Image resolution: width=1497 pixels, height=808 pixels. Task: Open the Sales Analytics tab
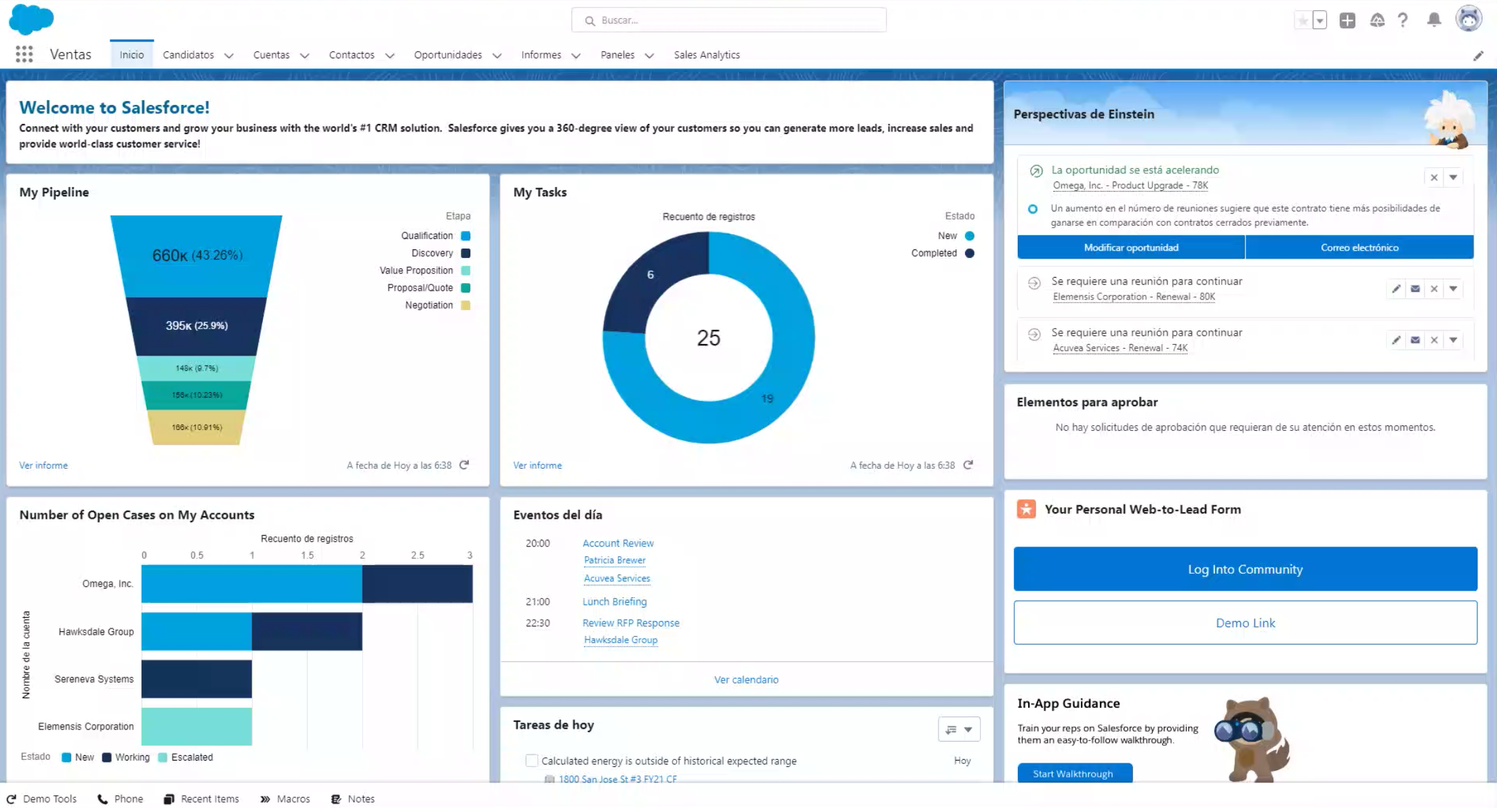(707, 55)
